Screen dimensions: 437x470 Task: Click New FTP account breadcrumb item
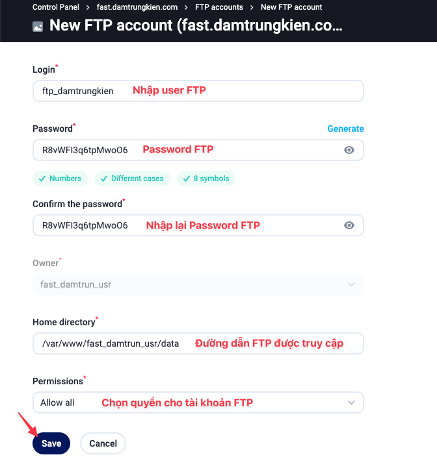pyautogui.click(x=291, y=7)
